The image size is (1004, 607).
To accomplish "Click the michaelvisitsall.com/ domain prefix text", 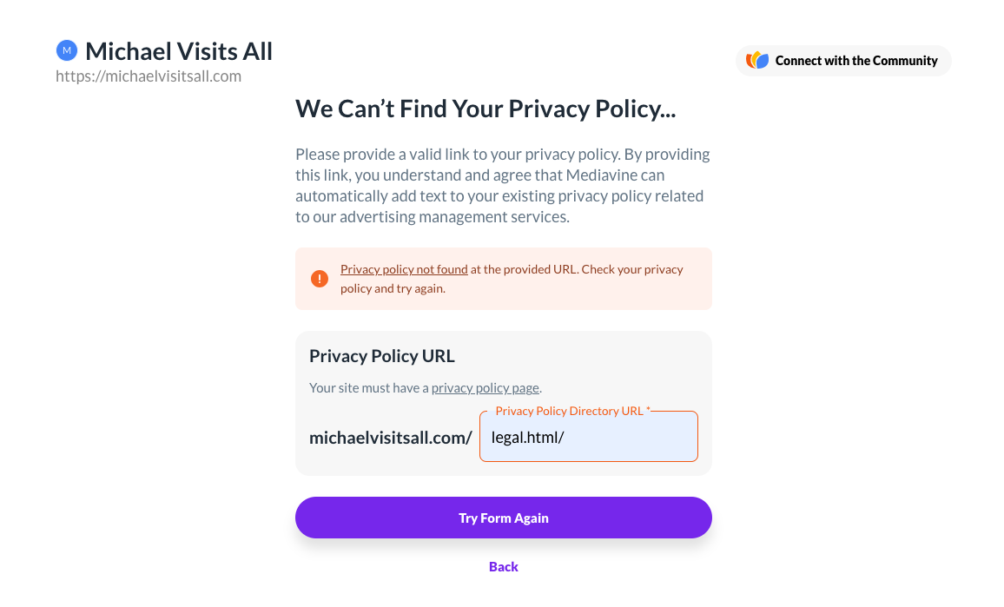I will pos(391,438).
